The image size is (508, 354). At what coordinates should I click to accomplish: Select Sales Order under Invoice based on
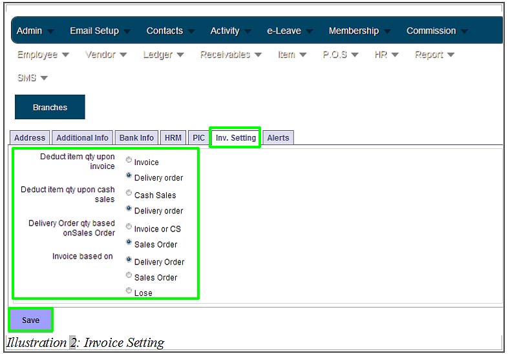(129, 275)
